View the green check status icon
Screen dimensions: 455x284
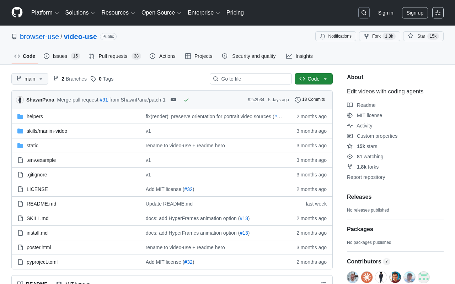click(186, 100)
